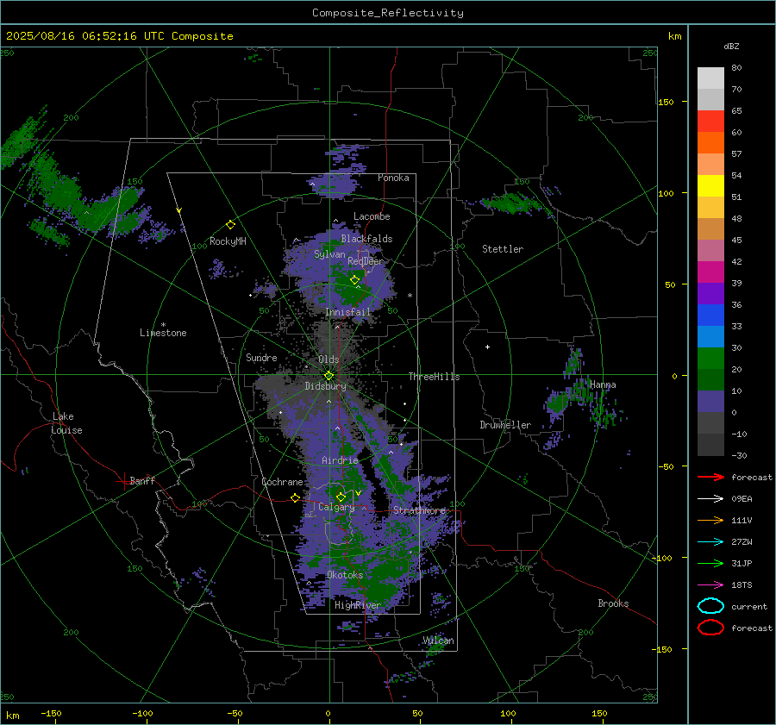Viewport: 776px width, 725px height.
Task: Click the Airdrie city label
Action: click(x=340, y=460)
